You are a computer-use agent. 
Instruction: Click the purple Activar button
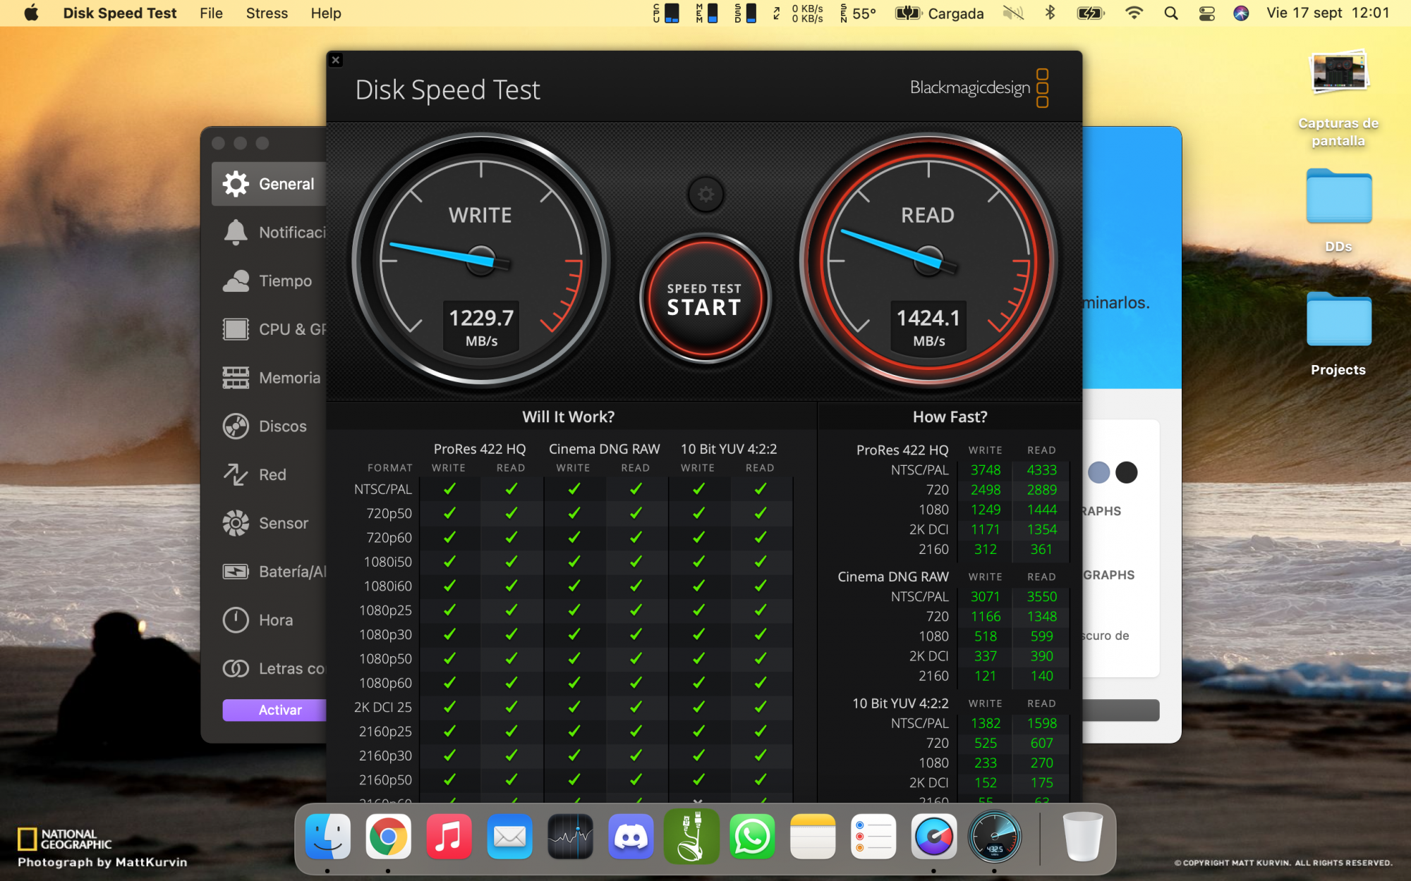click(x=275, y=710)
